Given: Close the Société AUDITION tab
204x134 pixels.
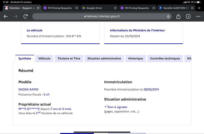Looking at the screenshot, I should pos(192,8).
